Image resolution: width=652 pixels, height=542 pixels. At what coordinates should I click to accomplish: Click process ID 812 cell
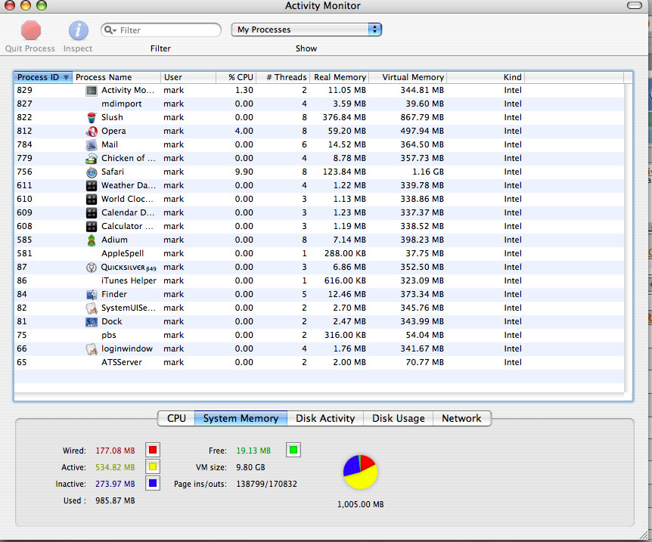(24, 132)
